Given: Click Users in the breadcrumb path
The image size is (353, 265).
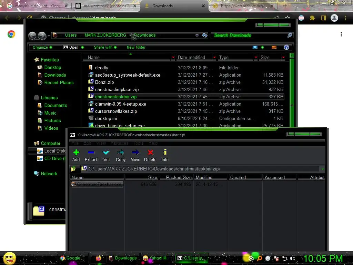Looking at the screenshot, I should [x=71, y=35].
